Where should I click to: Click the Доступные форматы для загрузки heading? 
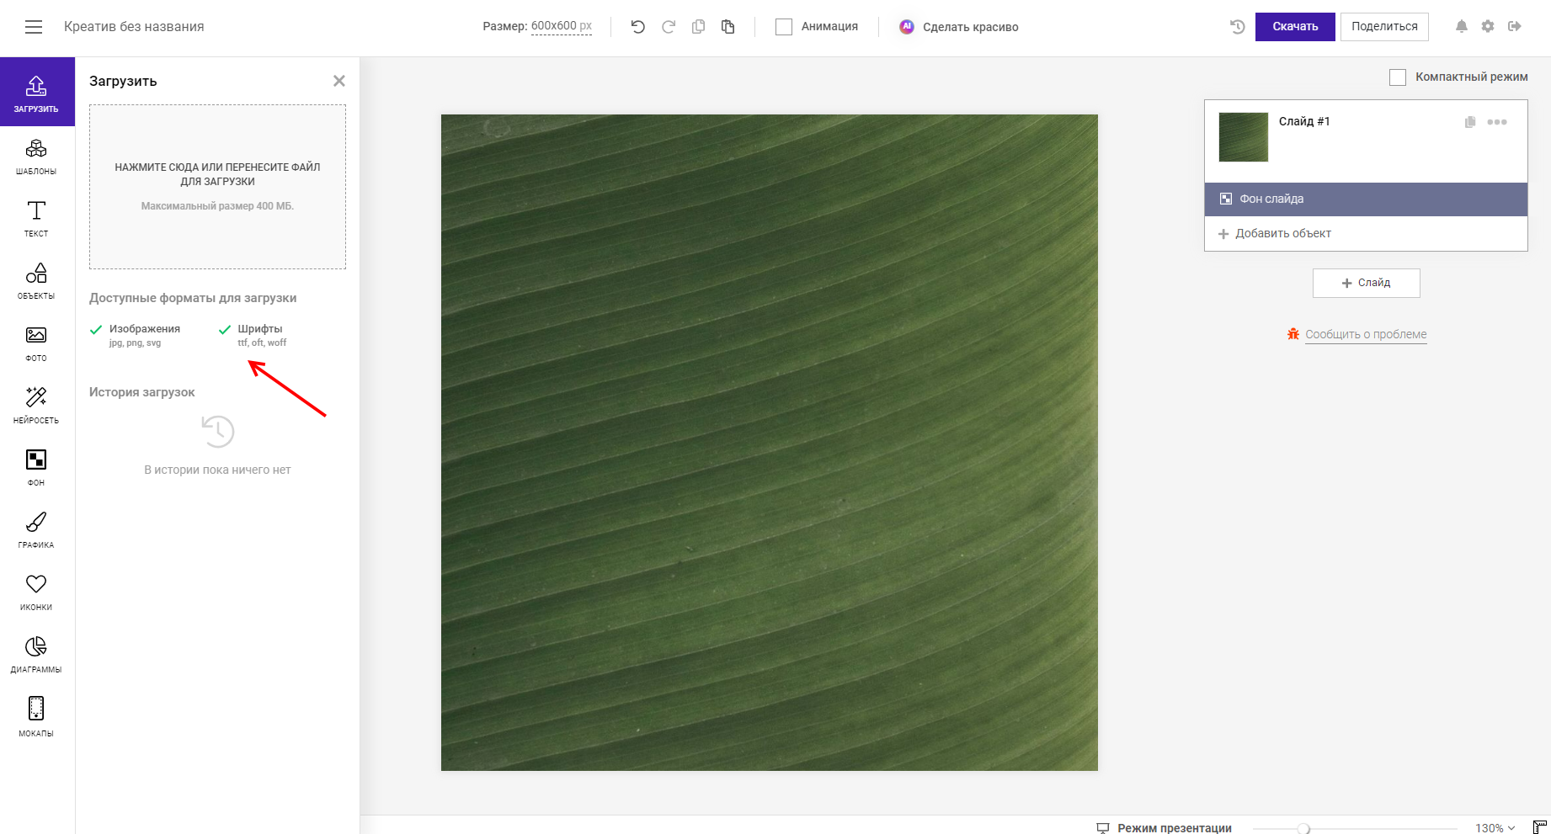pyautogui.click(x=193, y=298)
